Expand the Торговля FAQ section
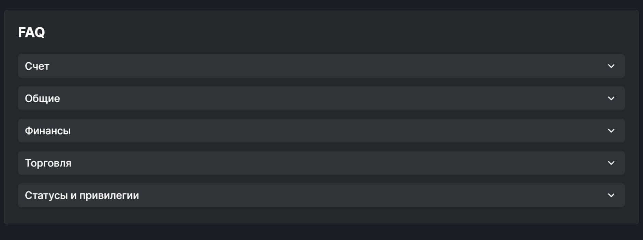The image size is (643, 240). pos(321,163)
